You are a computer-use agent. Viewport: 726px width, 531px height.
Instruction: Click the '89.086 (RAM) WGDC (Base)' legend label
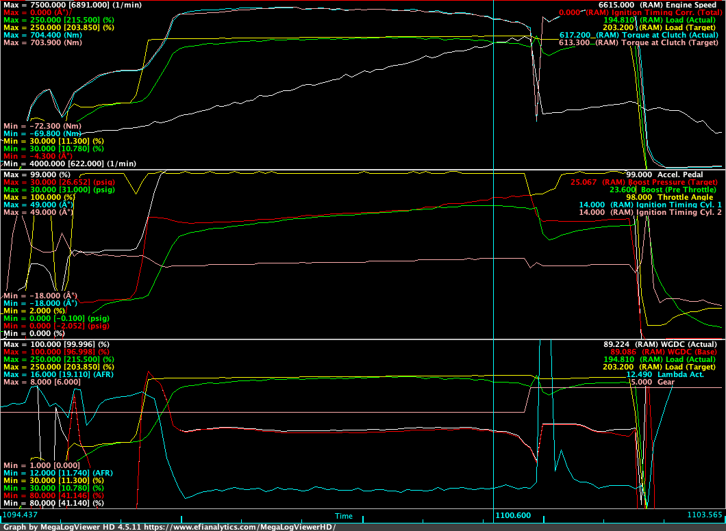(x=663, y=352)
